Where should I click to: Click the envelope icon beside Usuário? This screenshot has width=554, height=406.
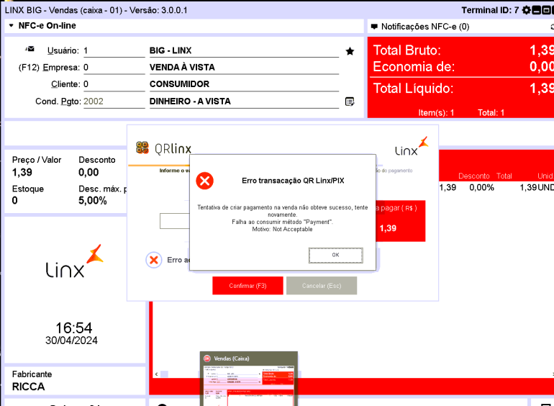(x=30, y=49)
